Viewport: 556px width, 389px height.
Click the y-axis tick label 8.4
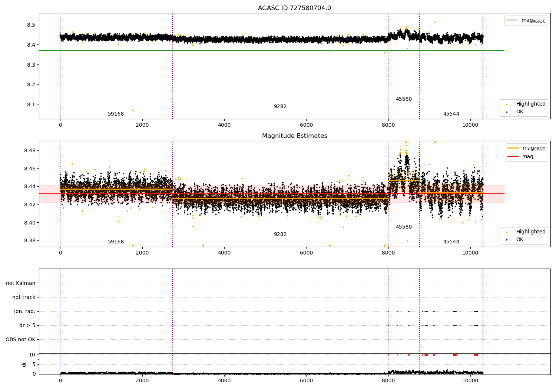click(31, 45)
